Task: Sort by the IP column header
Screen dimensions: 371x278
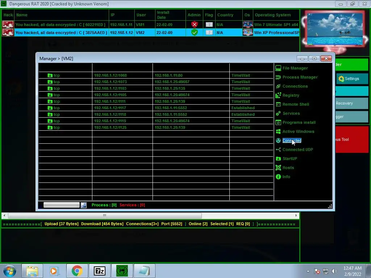Action: [x=122, y=15]
